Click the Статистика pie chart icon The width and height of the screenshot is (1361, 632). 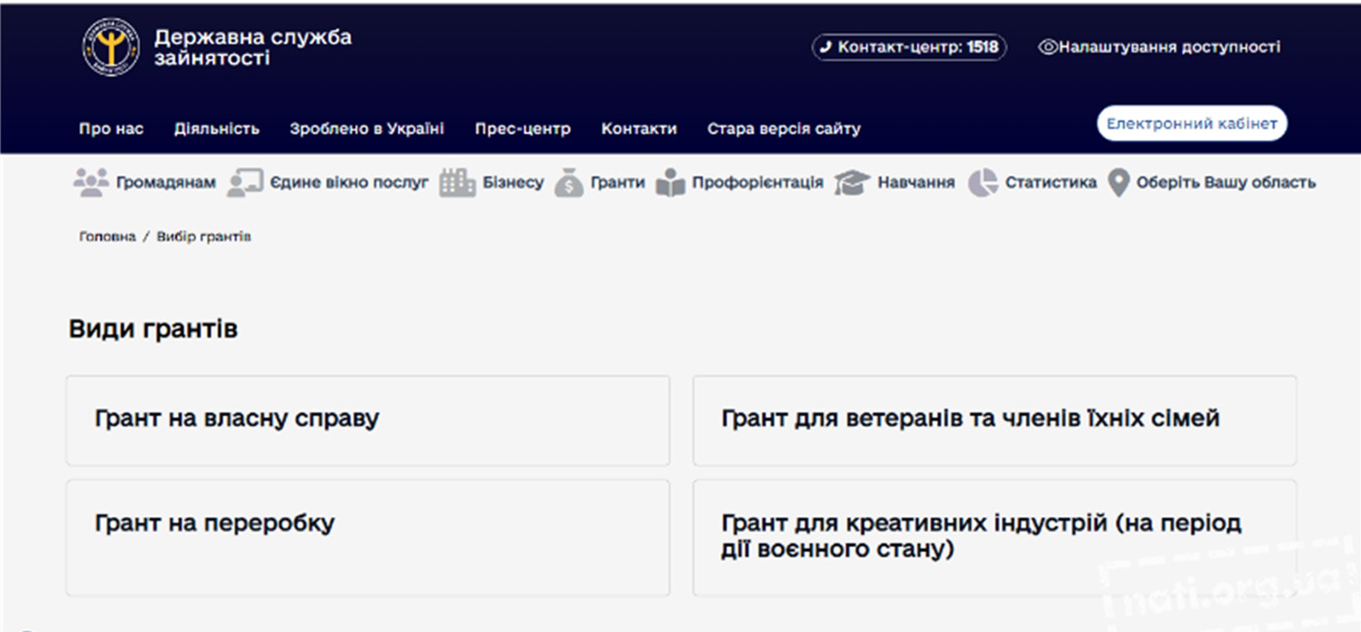coord(983,183)
